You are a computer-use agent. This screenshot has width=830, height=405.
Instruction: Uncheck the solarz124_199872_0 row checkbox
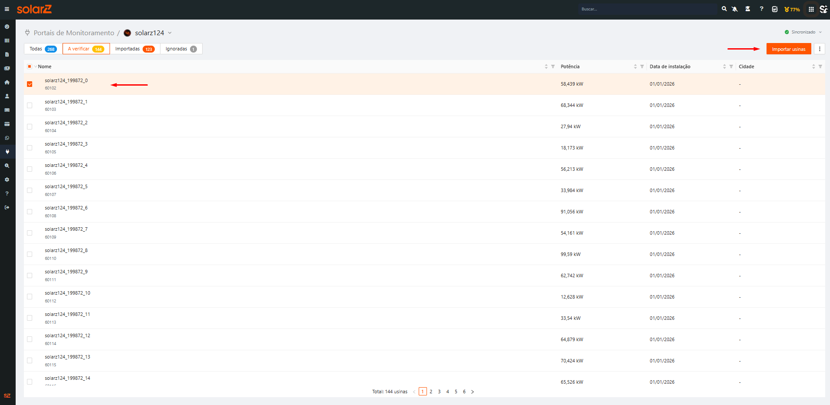coord(30,84)
